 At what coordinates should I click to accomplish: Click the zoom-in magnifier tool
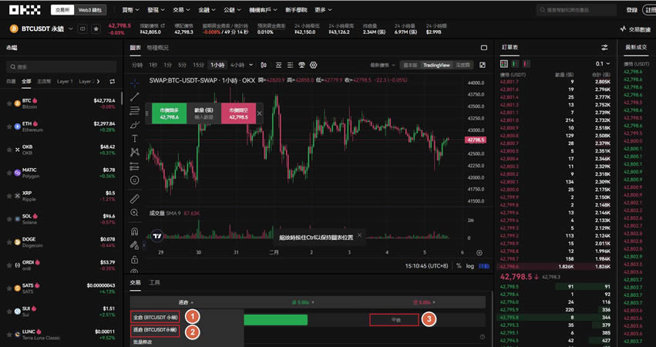point(135,213)
